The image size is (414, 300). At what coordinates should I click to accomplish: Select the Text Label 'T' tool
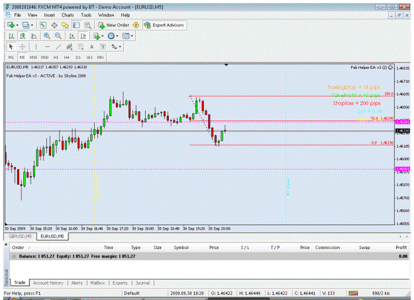[103, 47]
